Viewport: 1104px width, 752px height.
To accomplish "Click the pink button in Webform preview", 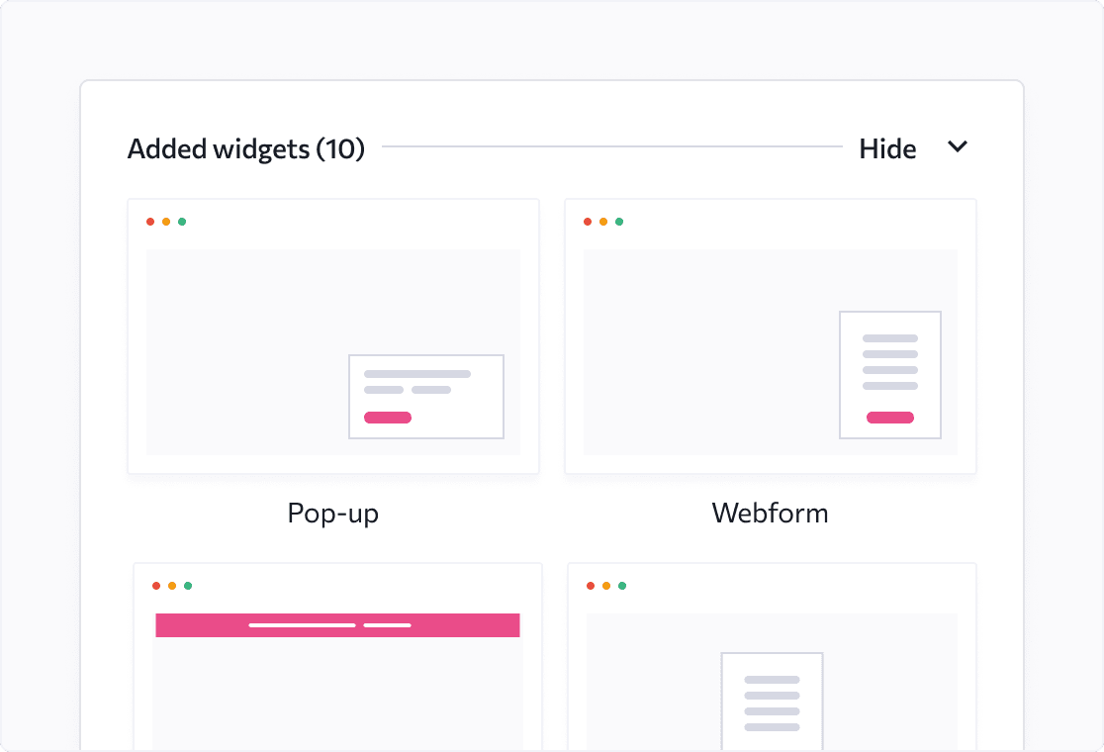I will [890, 418].
